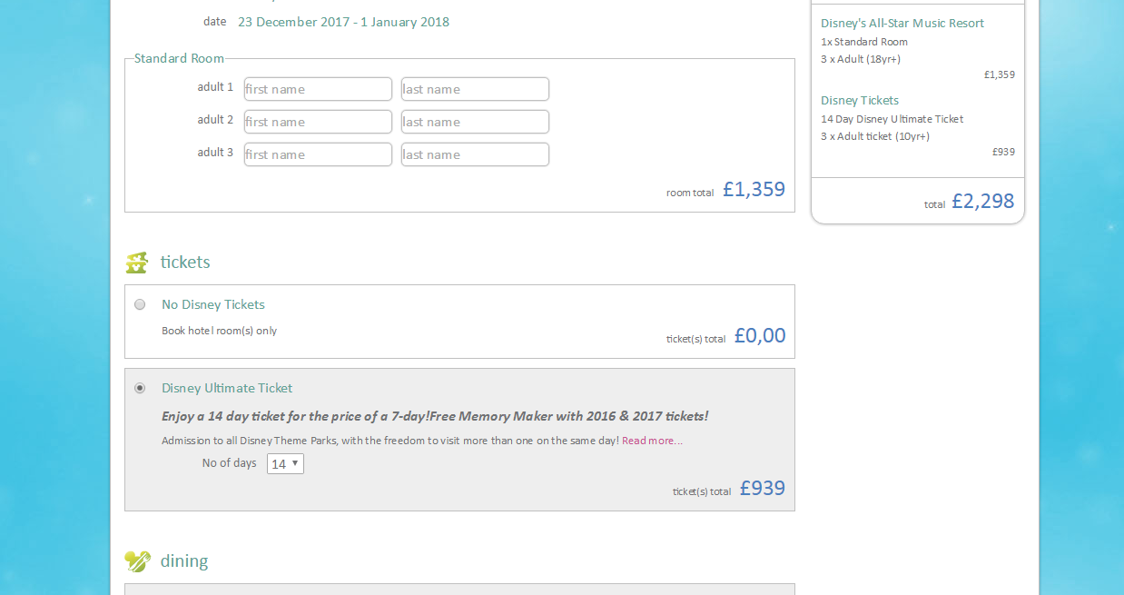
Task: Click the £939 ticket total amount
Action: point(762,489)
